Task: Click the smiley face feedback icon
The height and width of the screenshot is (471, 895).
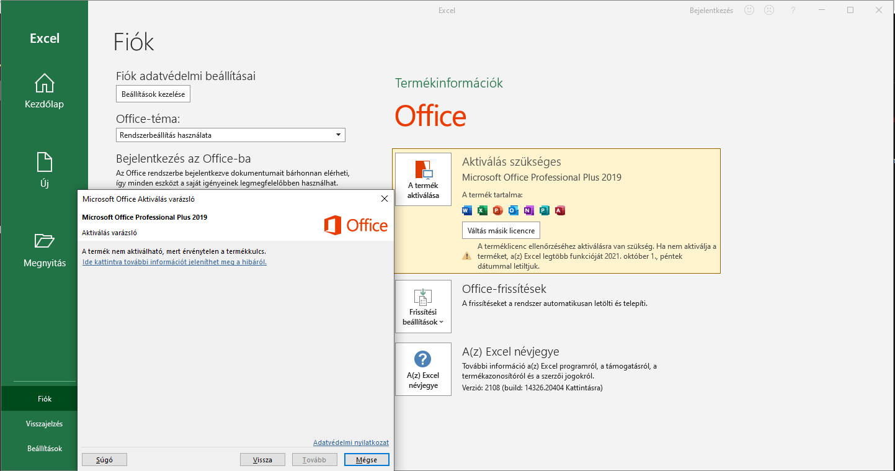Action: pyautogui.click(x=749, y=10)
